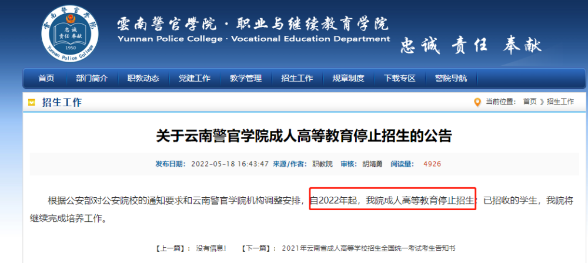Click the 没有信息! previous article text
The image size is (588, 263).
coord(211,248)
